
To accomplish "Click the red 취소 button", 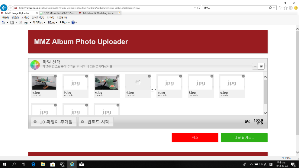I will pos(195,138).
